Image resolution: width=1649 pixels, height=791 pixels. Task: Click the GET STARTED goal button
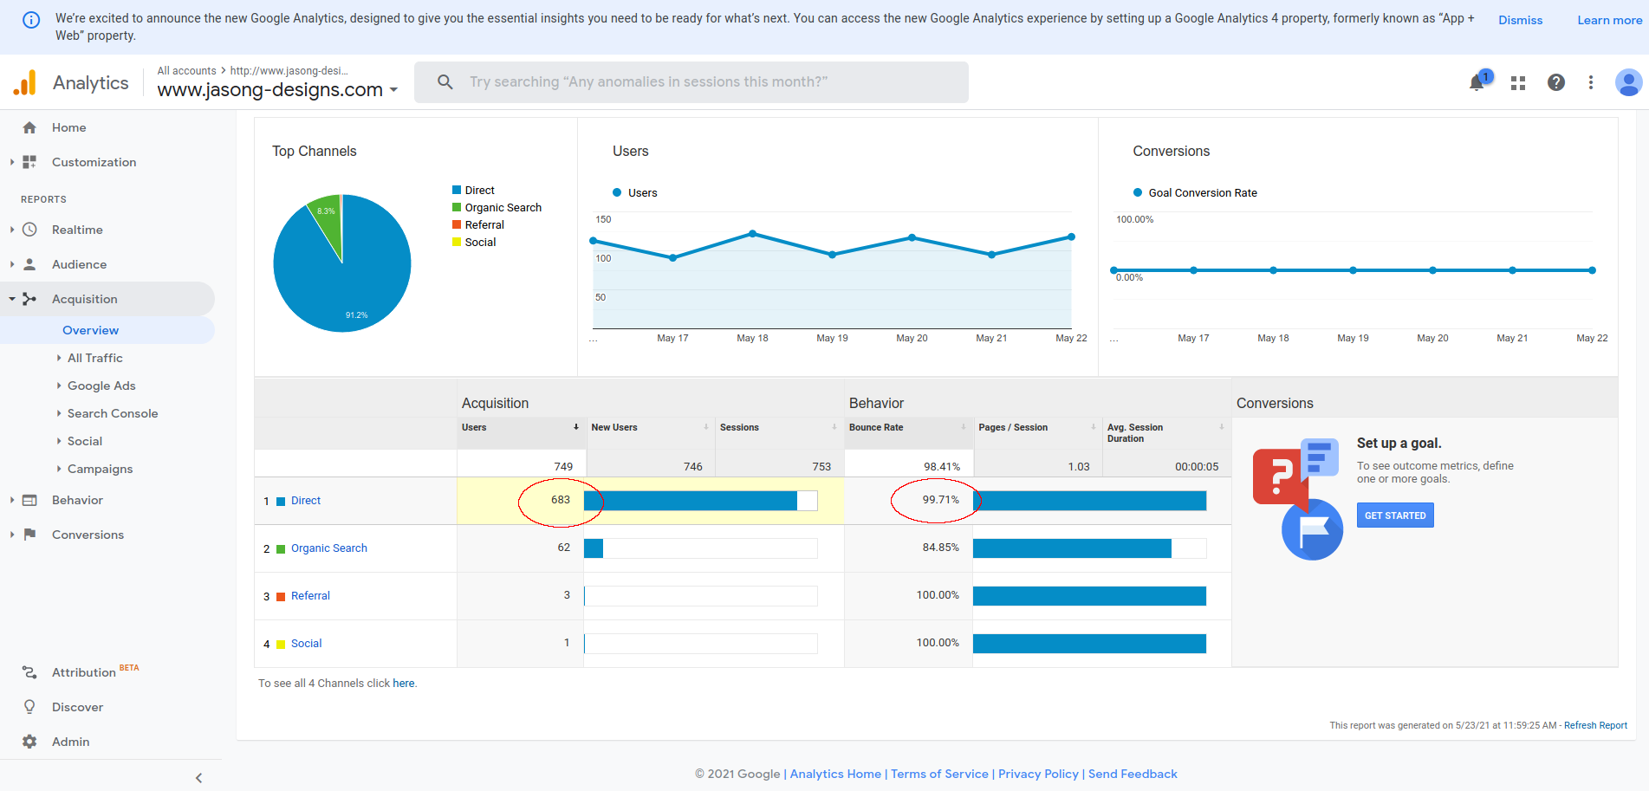coord(1395,515)
